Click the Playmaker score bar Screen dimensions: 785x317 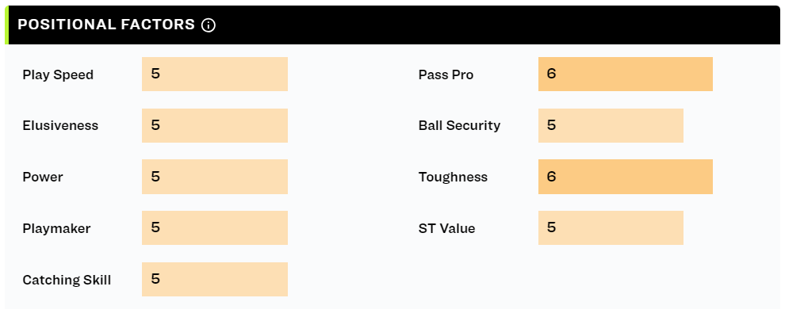click(215, 228)
